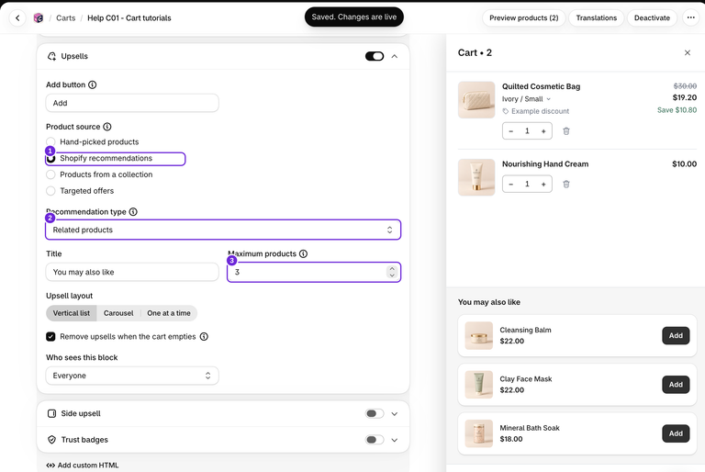Close the cart preview panel
This screenshot has width=705, height=472.
(687, 52)
